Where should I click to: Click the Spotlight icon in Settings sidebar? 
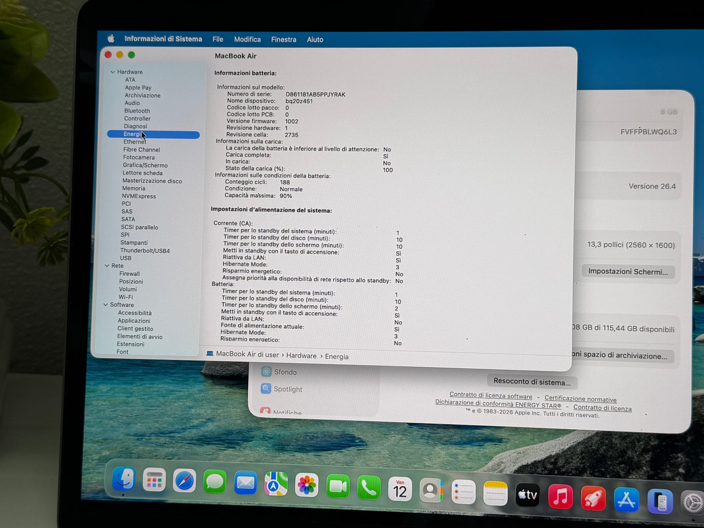coord(266,389)
